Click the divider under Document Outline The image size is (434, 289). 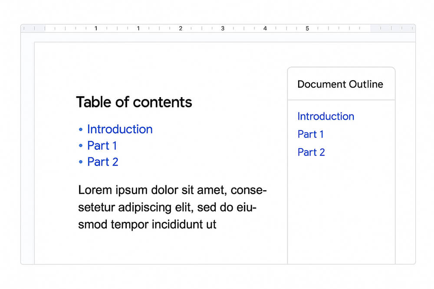pos(341,100)
